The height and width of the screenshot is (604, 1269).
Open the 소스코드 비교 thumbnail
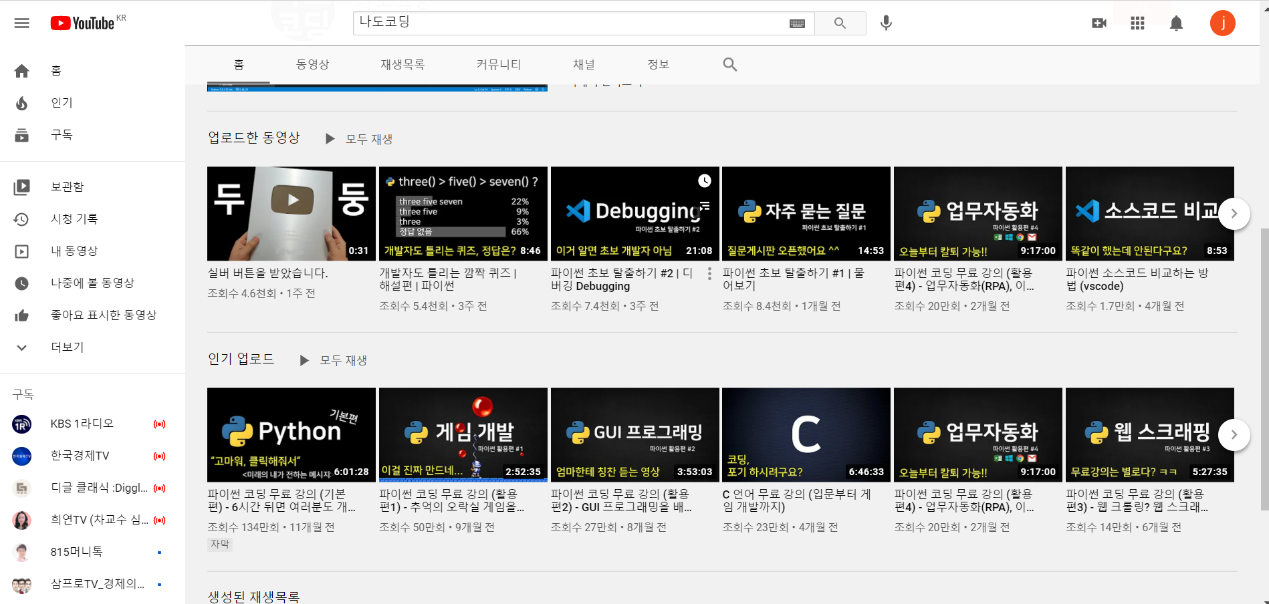pyautogui.click(x=1150, y=214)
